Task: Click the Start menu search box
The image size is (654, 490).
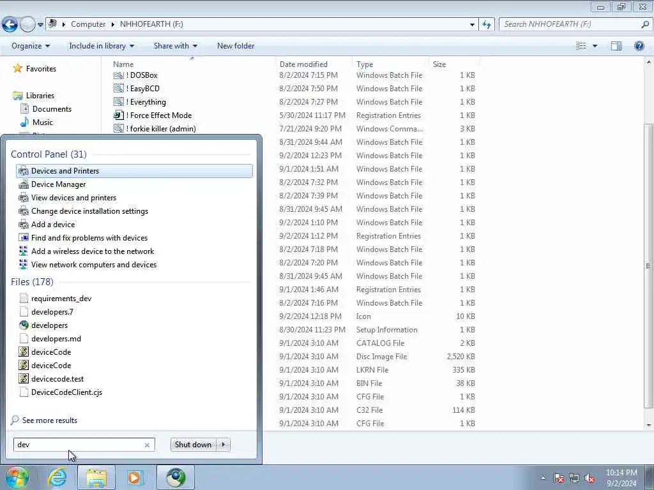Action: tap(79, 445)
